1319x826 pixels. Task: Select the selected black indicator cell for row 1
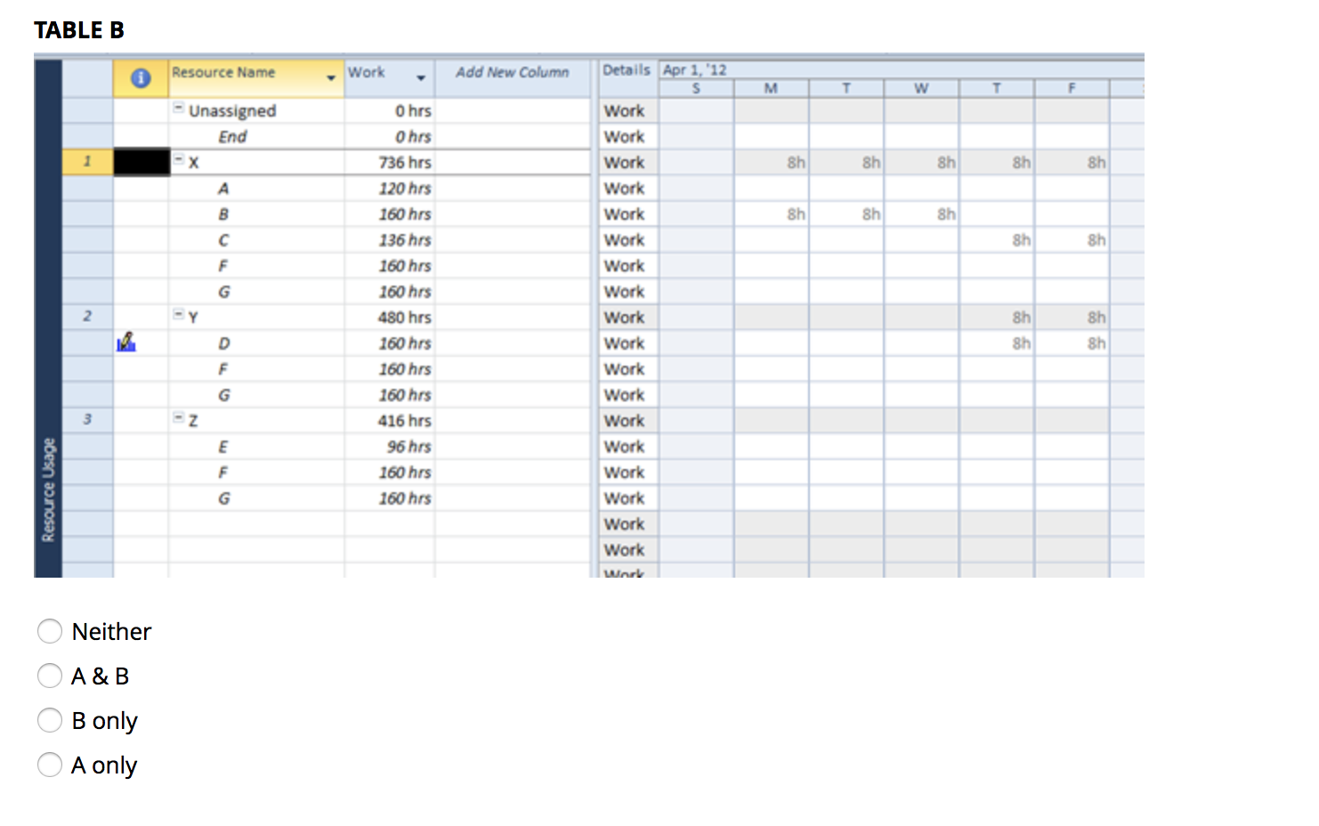tap(141, 162)
